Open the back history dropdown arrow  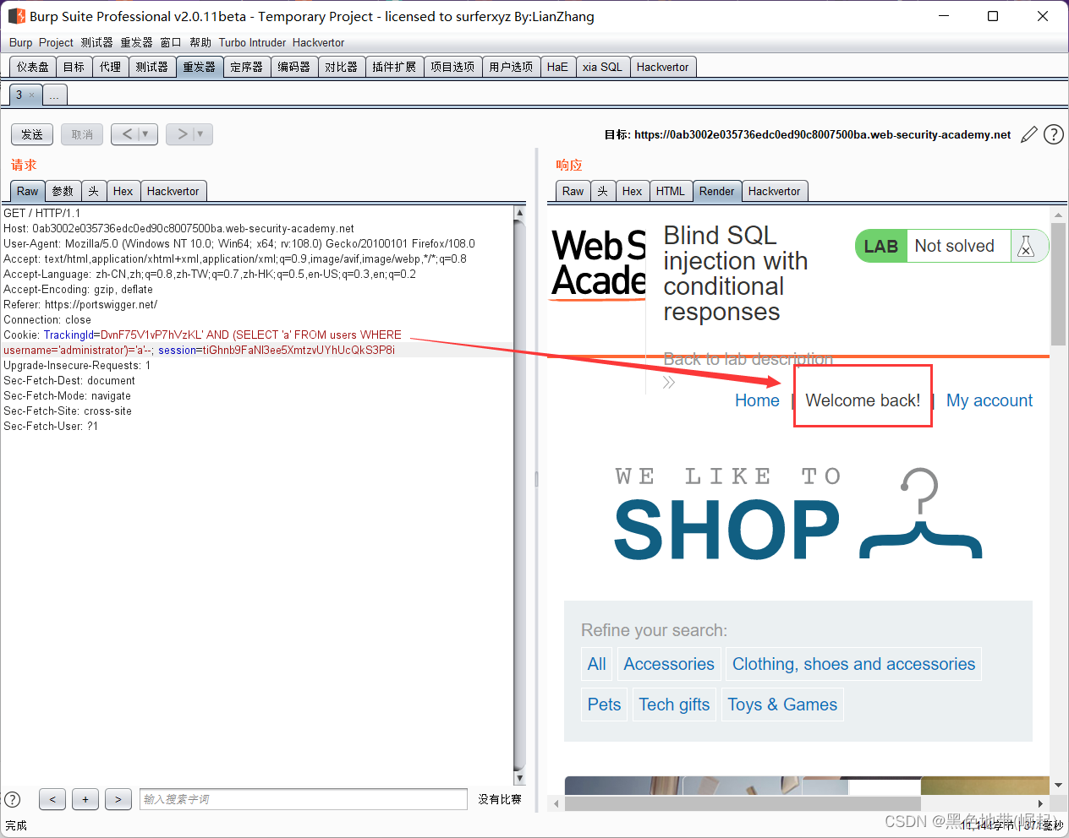pyautogui.click(x=147, y=134)
